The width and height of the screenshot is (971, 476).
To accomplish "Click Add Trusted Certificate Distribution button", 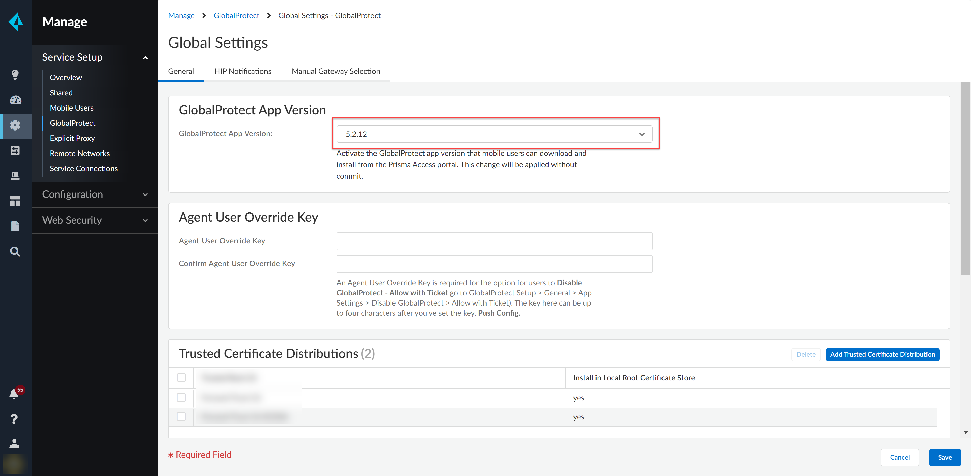I will click(x=882, y=354).
